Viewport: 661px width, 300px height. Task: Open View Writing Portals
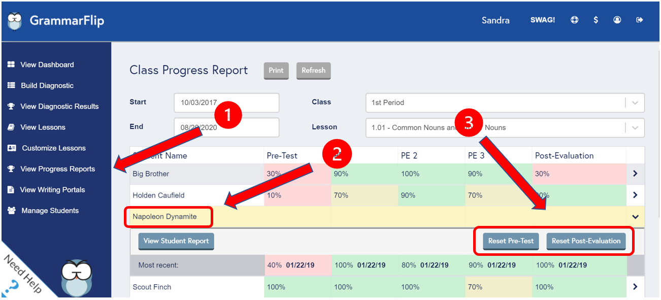pyautogui.click(x=52, y=189)
